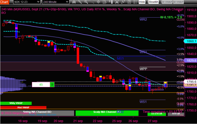Image resolution: width=197 pixels, height=124 pixels.
Task: Toggle the green Wkly VWAP button
Action: coord(16,103)
